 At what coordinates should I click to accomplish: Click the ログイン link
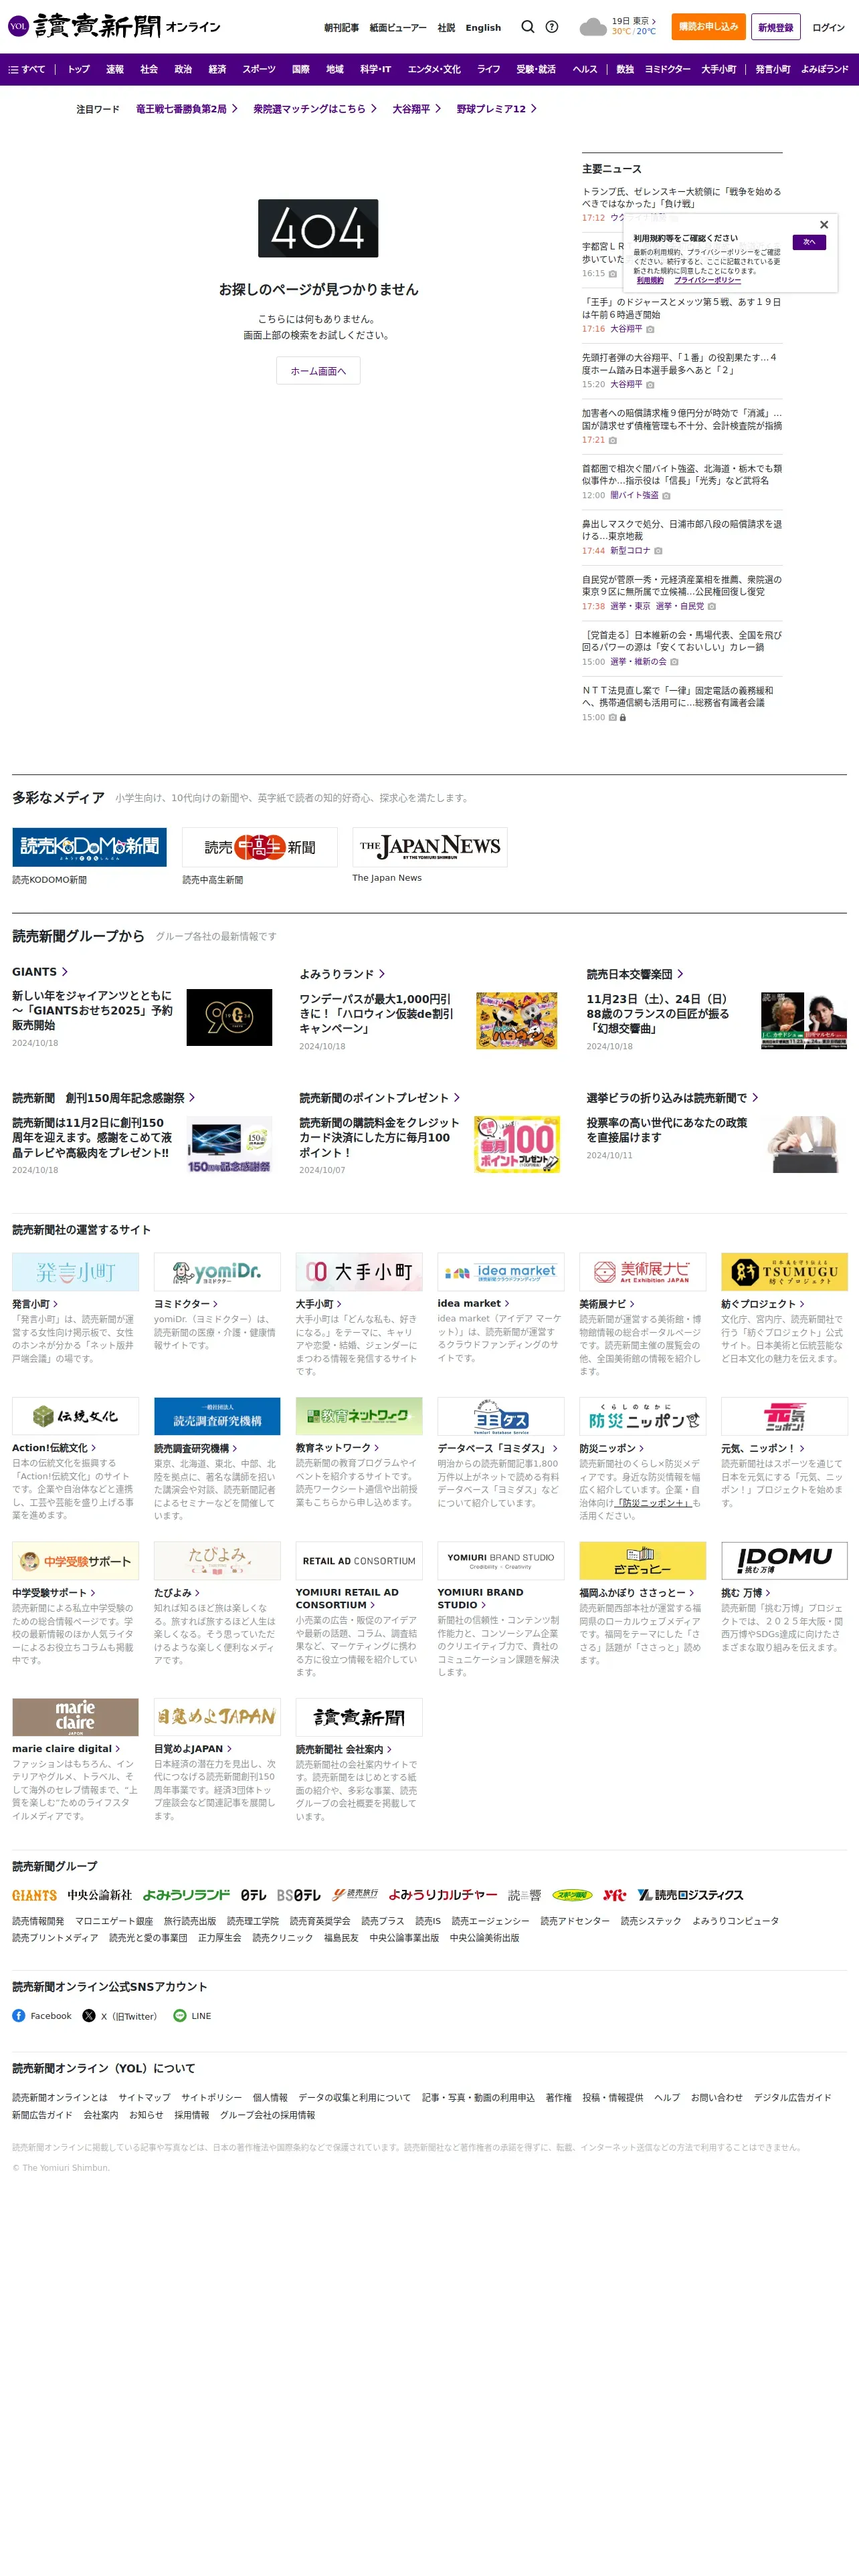(x=828, y=27)
